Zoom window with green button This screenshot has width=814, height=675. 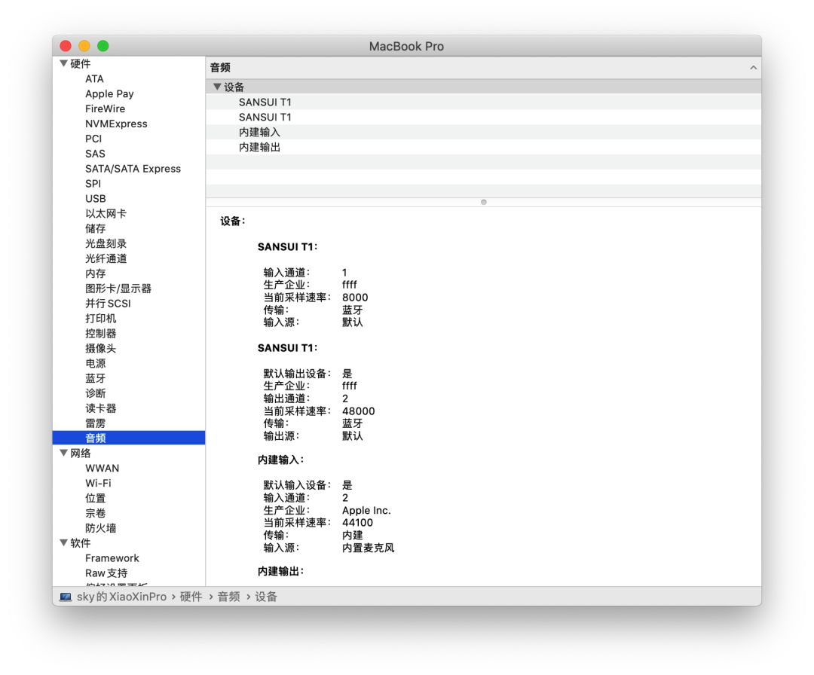(x=103, y=46)
